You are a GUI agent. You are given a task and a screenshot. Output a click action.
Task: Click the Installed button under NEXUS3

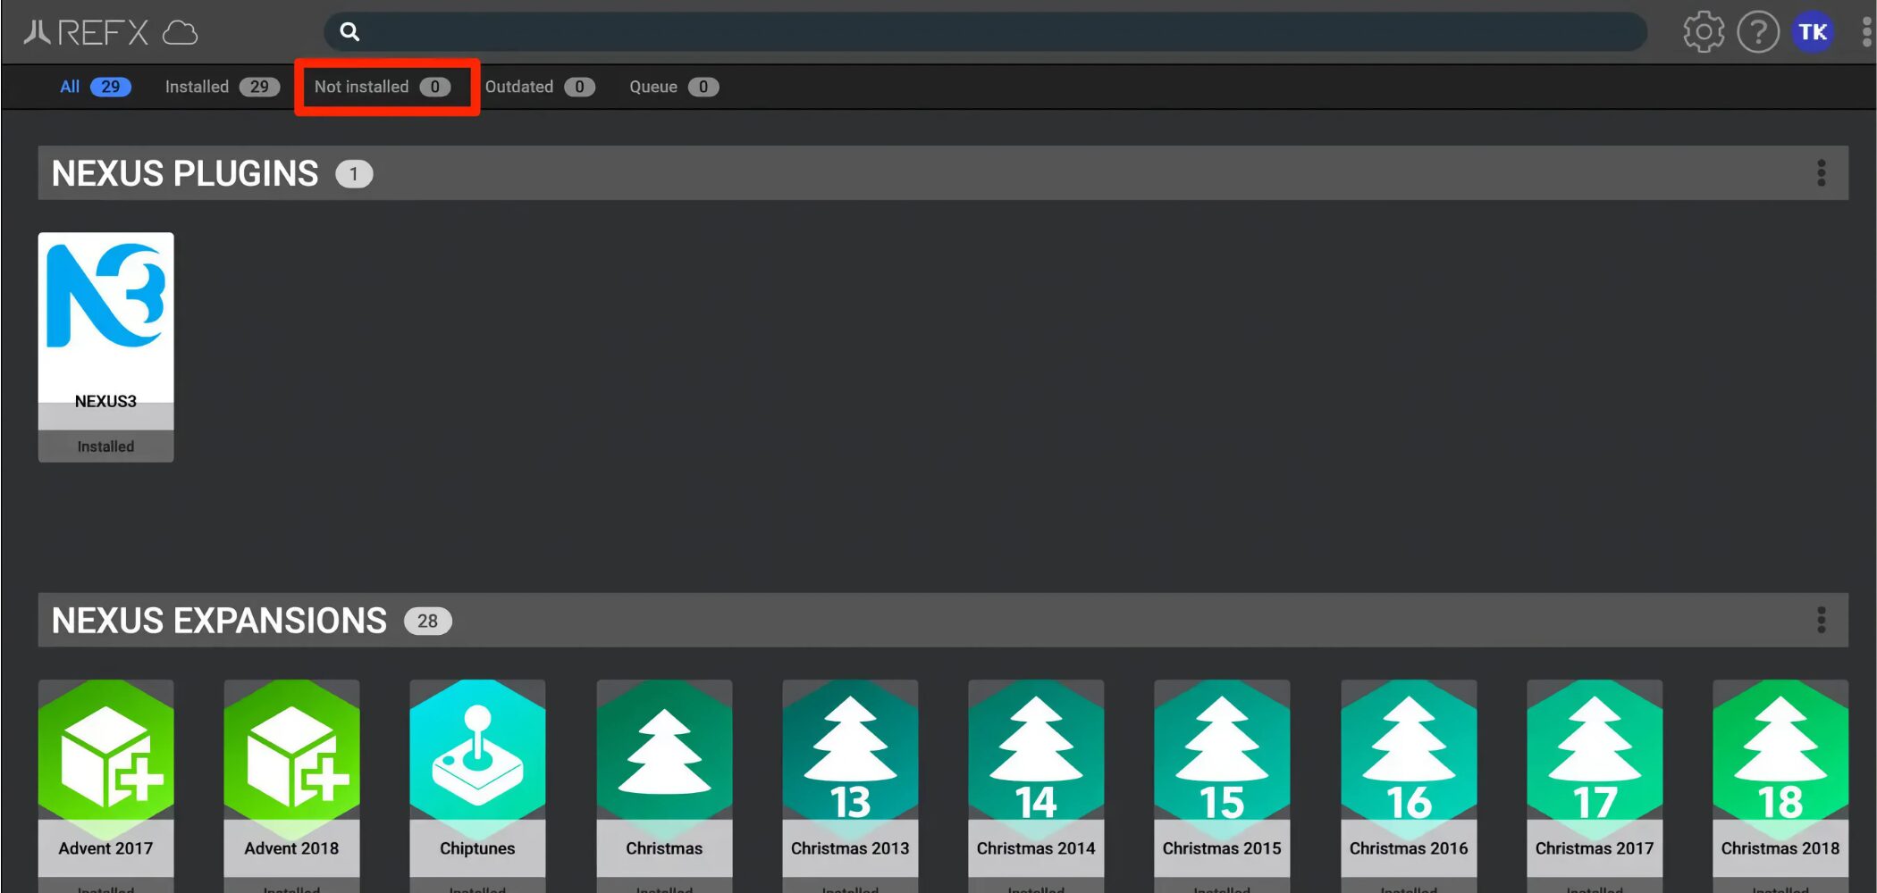(x=105, y=446)
